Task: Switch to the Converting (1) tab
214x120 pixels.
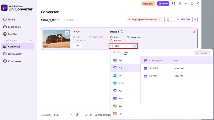Action: (x=50, y=20)
